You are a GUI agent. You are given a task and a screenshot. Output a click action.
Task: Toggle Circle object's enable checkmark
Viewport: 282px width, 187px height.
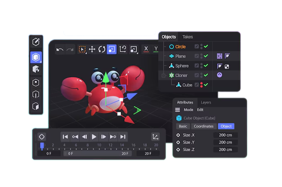pos(206,46)
